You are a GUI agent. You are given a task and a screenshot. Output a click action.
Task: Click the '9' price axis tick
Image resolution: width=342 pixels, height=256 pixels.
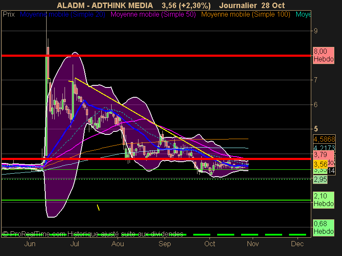(x=315, y=31)
